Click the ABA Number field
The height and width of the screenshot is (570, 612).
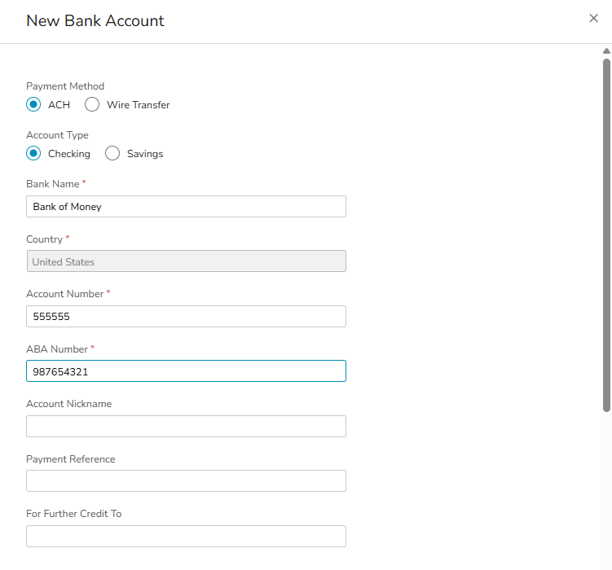[186, 371]
